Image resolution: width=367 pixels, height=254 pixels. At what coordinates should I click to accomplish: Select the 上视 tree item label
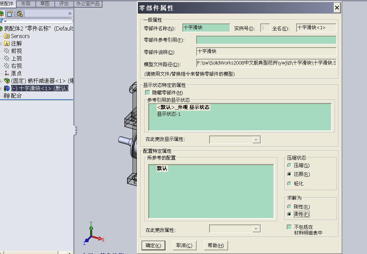pos(16,58)
